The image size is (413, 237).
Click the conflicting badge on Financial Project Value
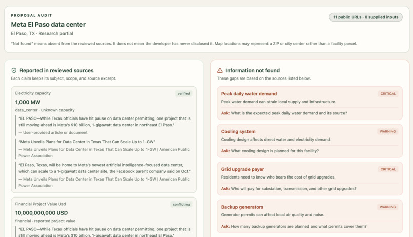pos(181,204)
